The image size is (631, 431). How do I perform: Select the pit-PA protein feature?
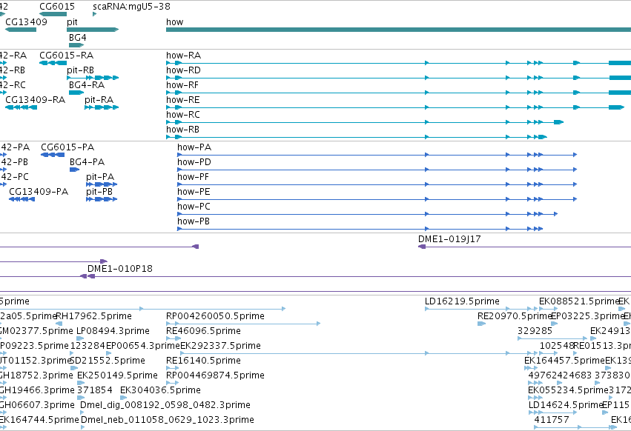click(102, 184)
